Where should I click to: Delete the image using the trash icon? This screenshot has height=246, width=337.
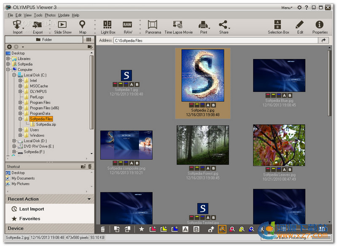point(102,229)
